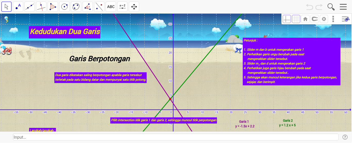Open the input help question mark
This screenshot has height=143, width=352.
(345, 137)
